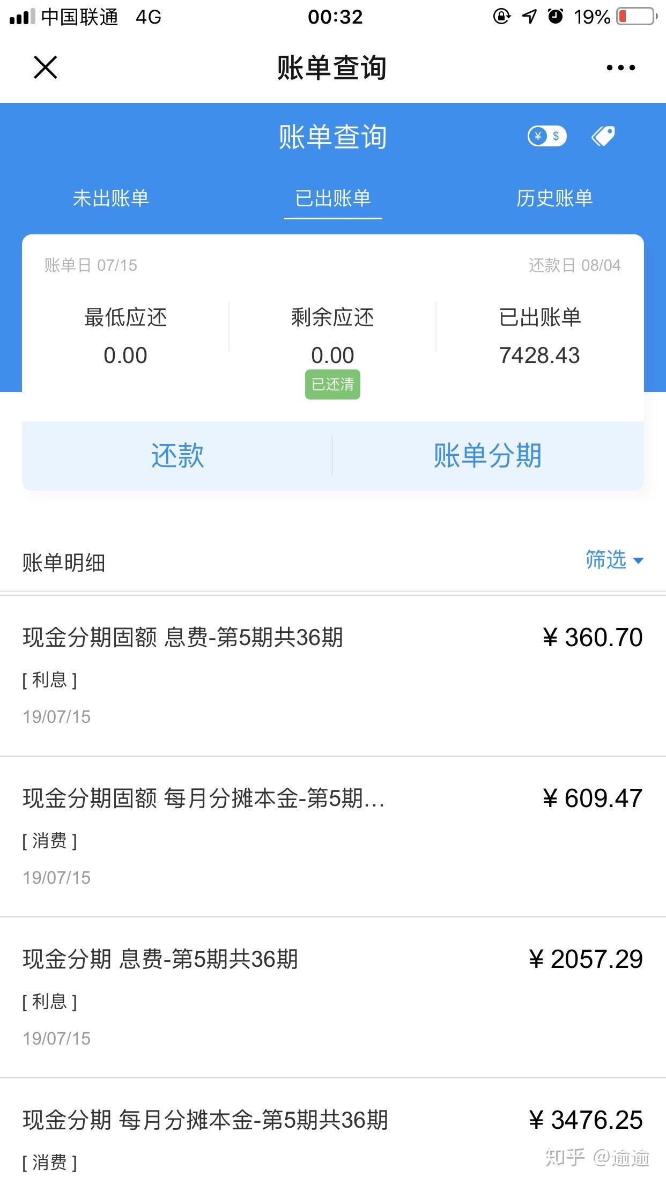This screenshot has width=666, height=1184.
Task: Tap the alarm clock status icon
Action: 556,17
